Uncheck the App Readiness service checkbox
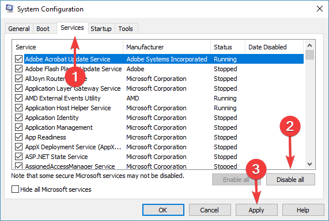This screenshot has height=221, width=329. (18, 137)
